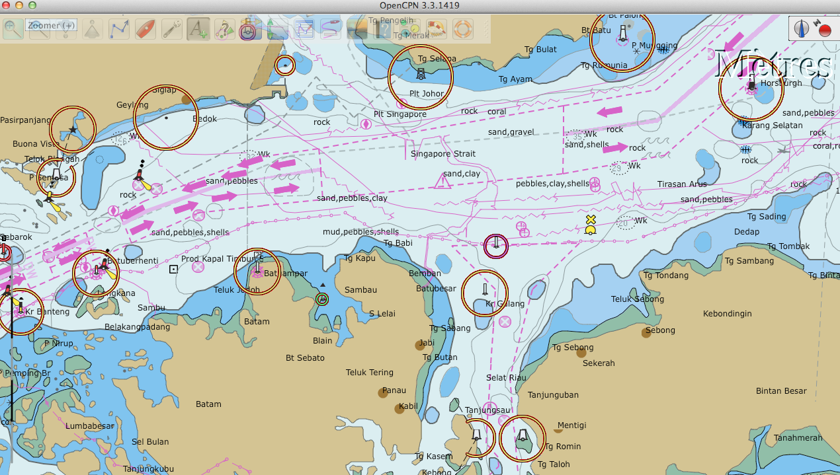The height and width of the screenshot is (475, 840).
Task: Click the Geylang label
Action: tap(133, 105)
